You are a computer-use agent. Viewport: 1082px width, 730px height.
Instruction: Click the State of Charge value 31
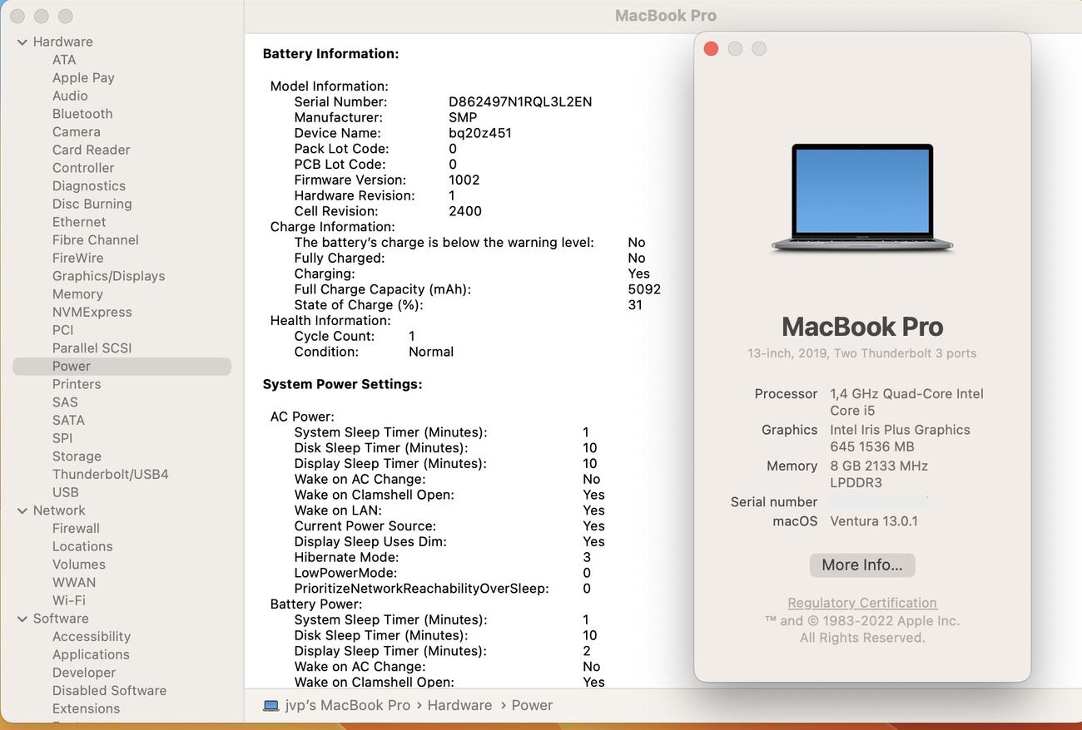coord(635,305)
